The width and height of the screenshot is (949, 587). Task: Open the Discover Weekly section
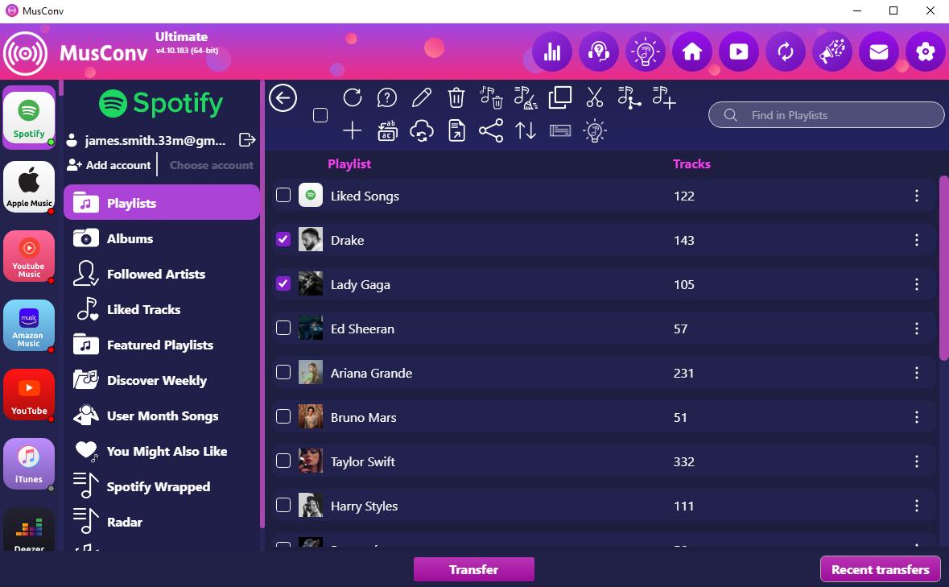tap(162, 380)
